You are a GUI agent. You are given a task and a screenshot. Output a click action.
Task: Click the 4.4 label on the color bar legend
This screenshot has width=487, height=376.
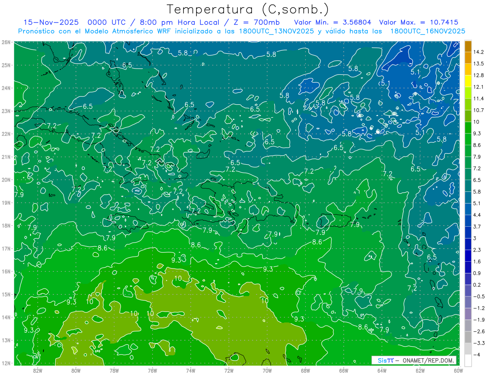pyautogui.click(x=477, y=215)
